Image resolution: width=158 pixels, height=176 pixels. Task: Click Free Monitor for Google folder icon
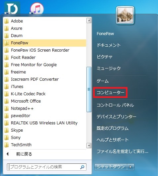pos(6,65)
